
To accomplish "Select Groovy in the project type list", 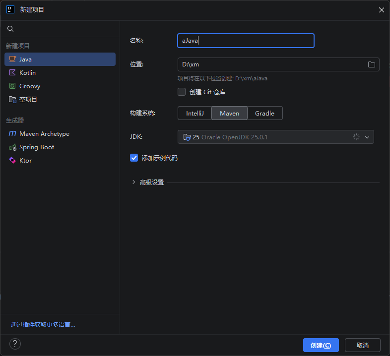I will coord(60,86).
